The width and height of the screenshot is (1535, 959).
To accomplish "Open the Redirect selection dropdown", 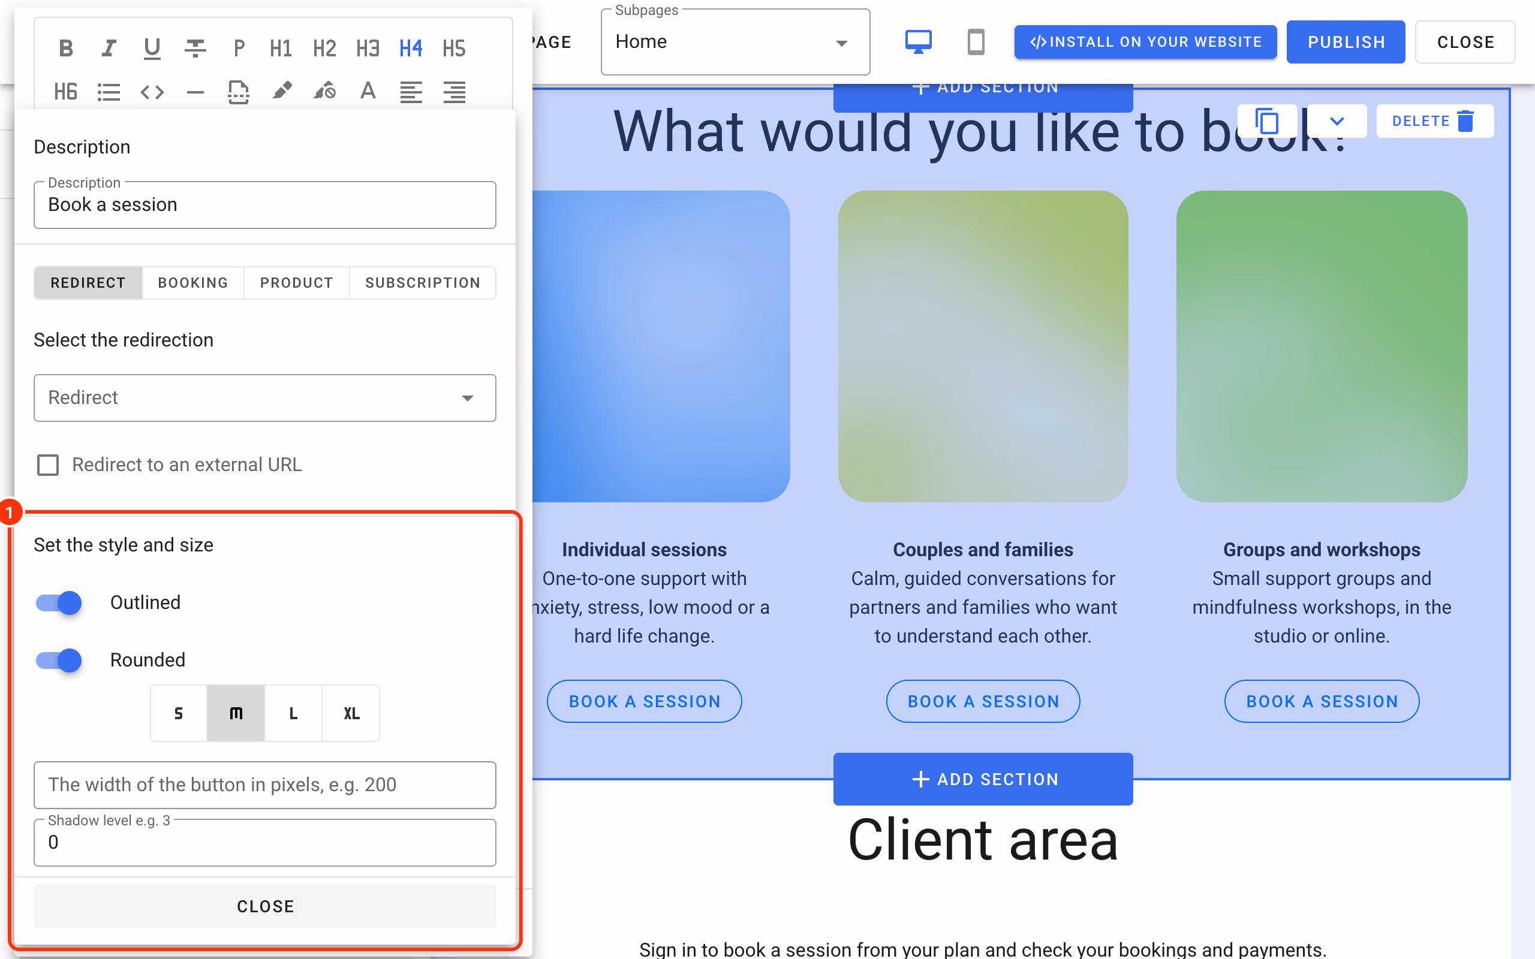I will click(x=265, y=397).
